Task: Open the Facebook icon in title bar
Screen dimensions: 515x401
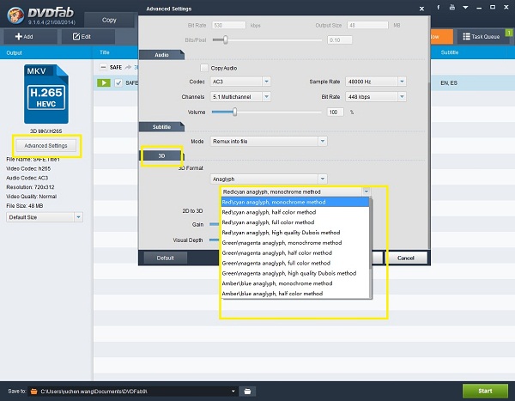Action: 438,7
